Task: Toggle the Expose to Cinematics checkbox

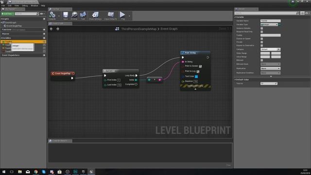Action: click(261, 45)
